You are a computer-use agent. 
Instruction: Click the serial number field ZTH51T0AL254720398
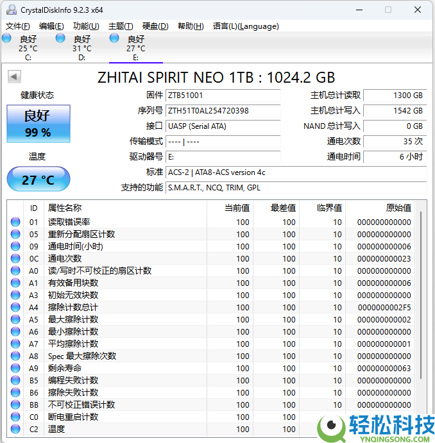coord(223,111)
